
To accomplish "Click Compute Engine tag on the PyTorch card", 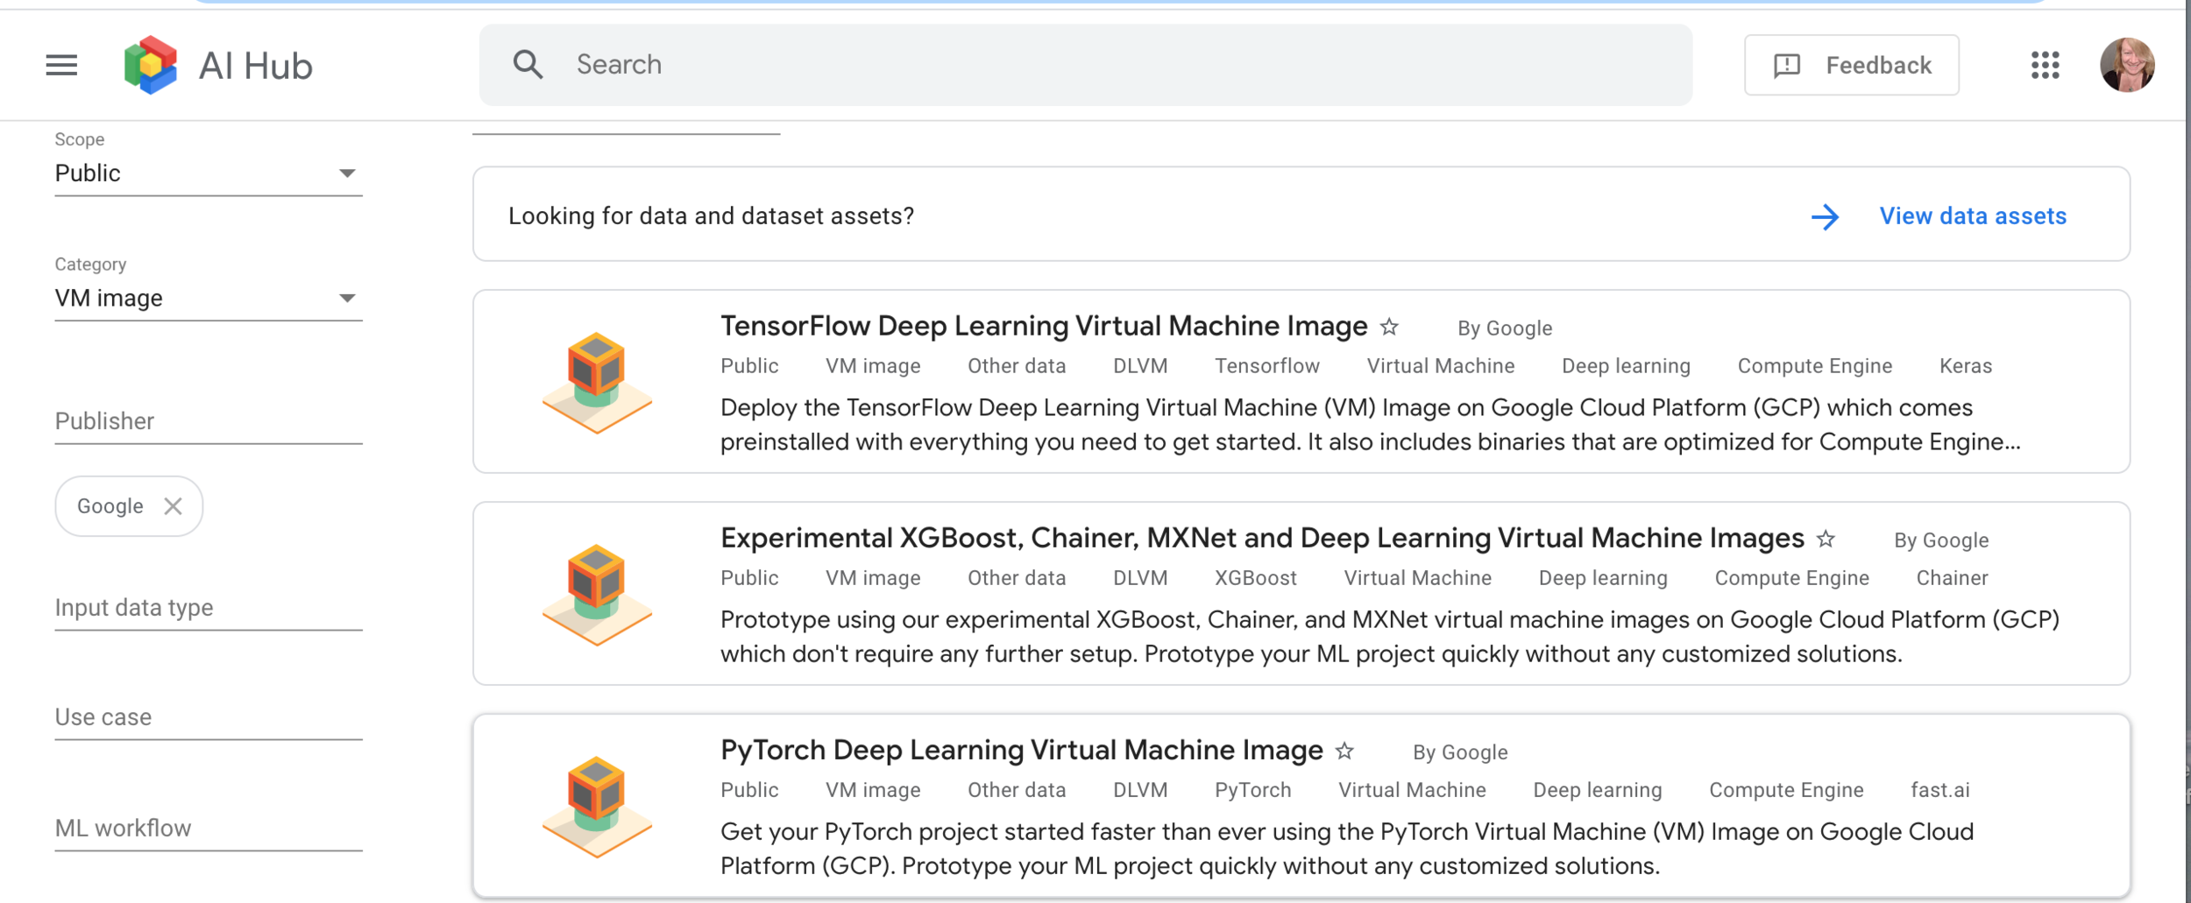I will click(1786, 790).
